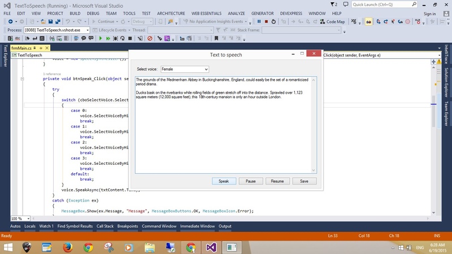
Task: Open the Solution Explorer side tab
Action: pyautogui.click(x=446, y=82)
